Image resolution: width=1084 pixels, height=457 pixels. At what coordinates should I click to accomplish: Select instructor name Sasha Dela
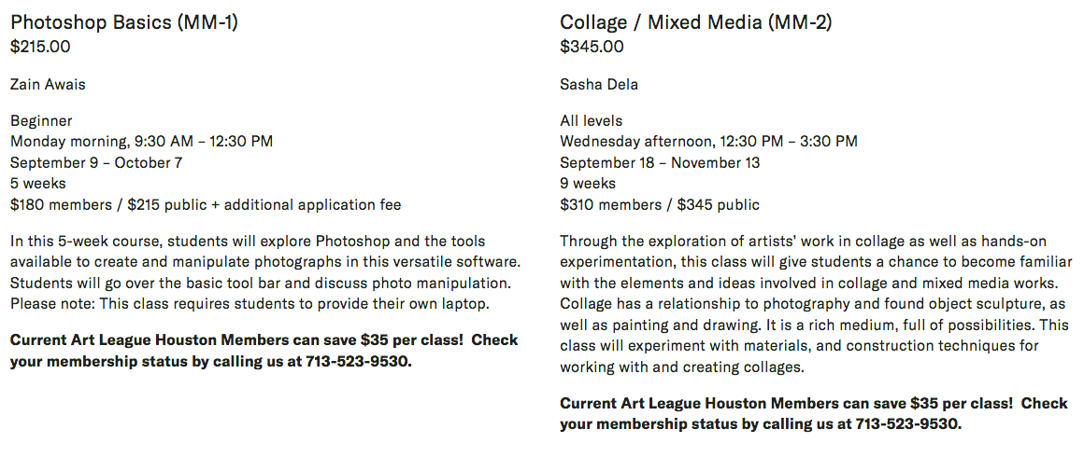click(599, 85)
